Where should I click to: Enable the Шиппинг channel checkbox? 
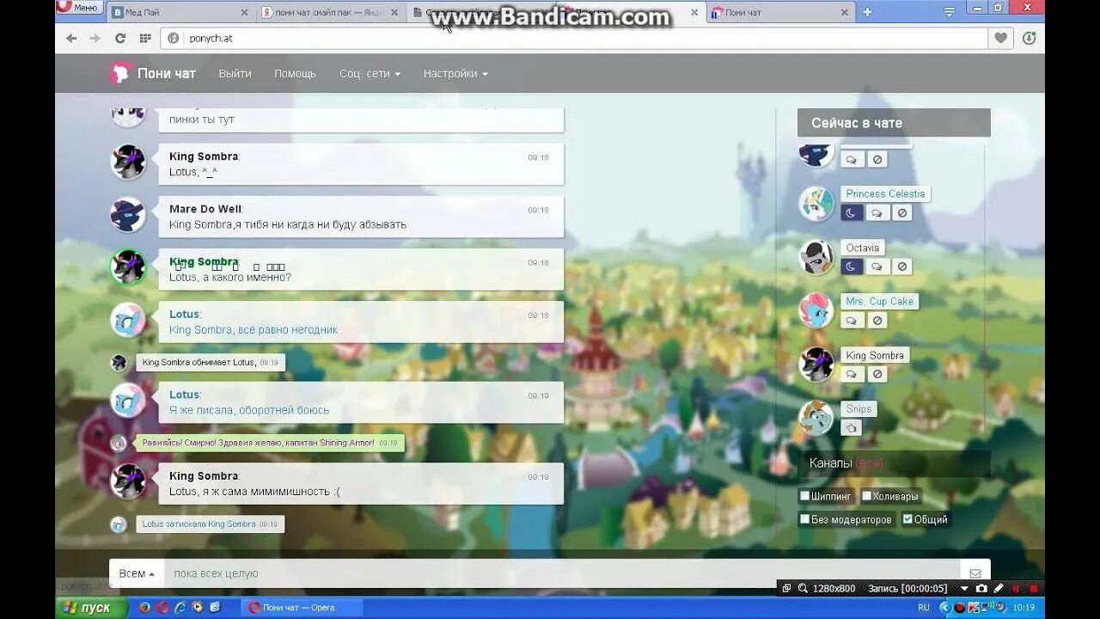click(805, 496)
